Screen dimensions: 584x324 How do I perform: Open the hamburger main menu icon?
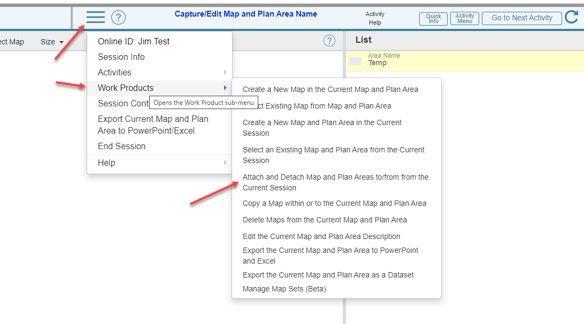95,17
